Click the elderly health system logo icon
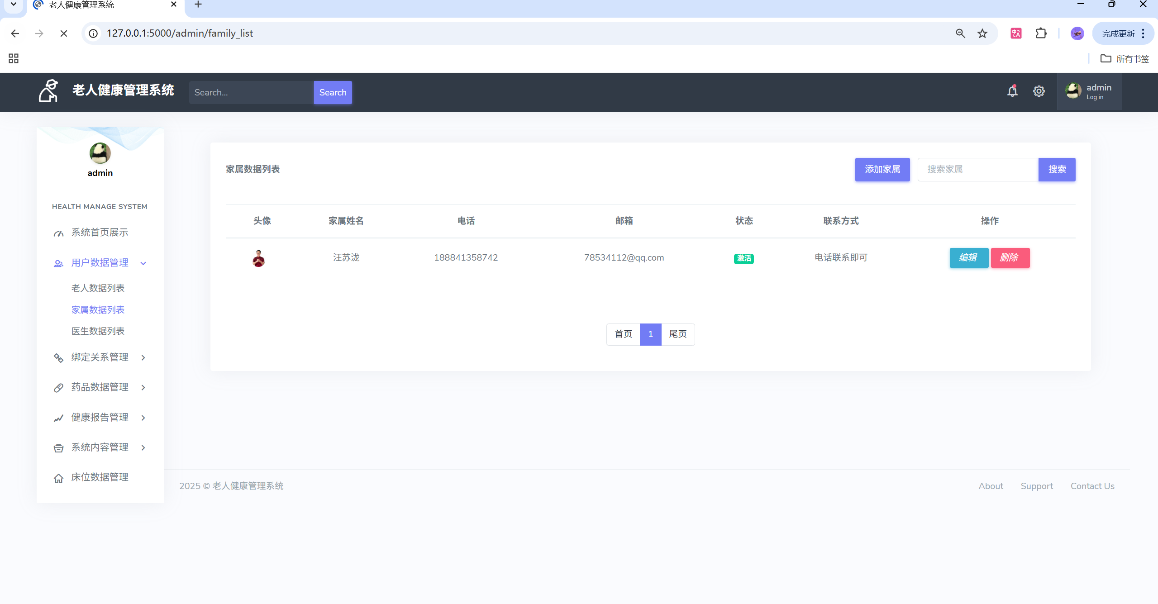The height and width of the screenshot is (604, 1158). point(48,91)
